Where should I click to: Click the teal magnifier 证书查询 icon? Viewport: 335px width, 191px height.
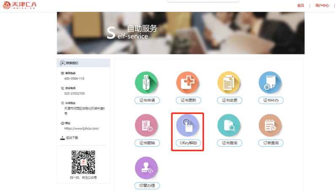click(x=229, y=125)
